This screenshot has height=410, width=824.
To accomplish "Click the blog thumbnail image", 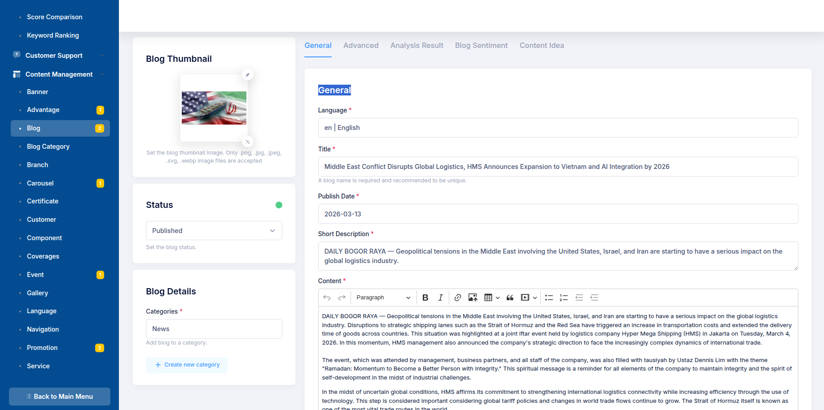I will (x=214, y=108).
